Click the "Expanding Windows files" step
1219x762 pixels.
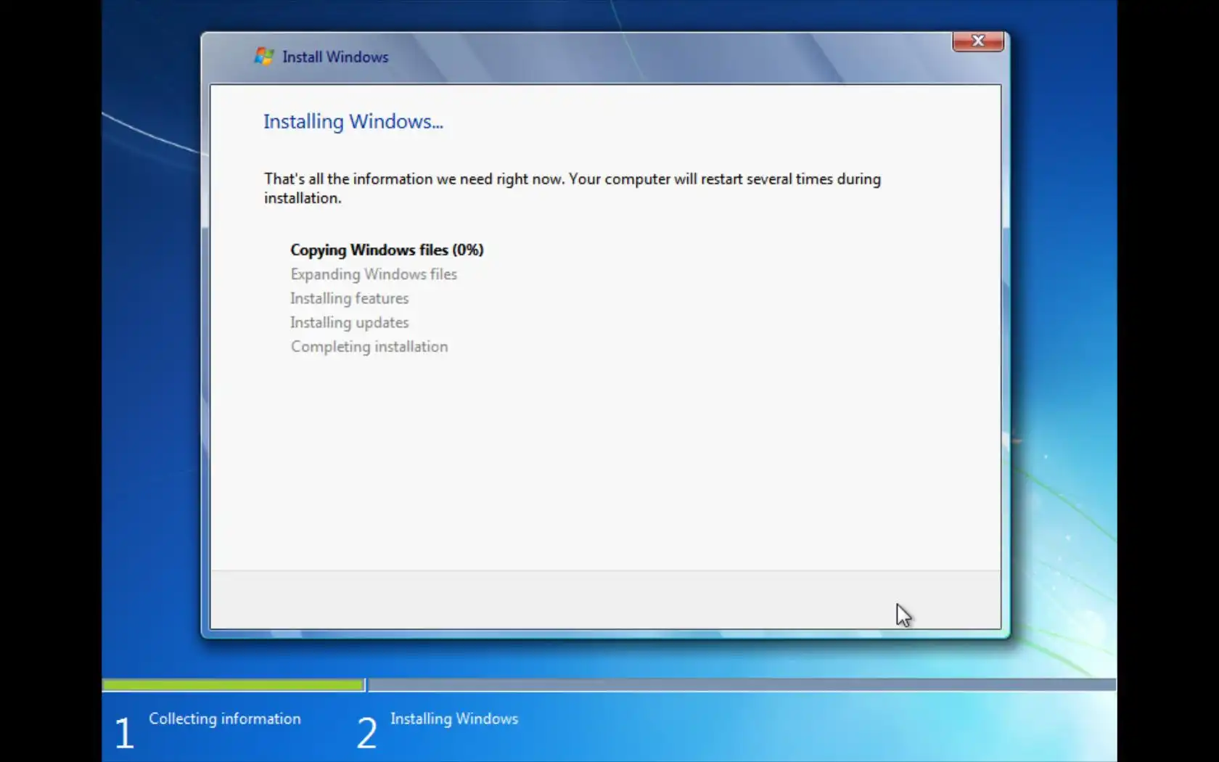coord(374,274)
